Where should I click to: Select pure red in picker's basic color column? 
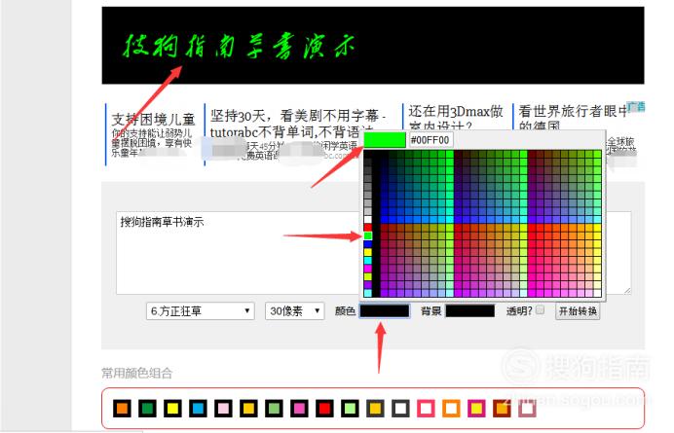pyautogui.click(x=368, y=228)
